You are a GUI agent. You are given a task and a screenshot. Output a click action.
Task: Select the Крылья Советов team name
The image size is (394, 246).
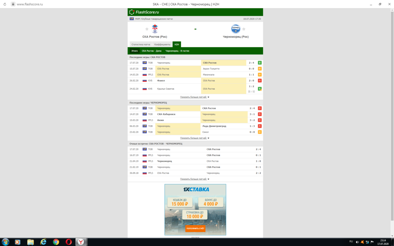click(165, 89)
